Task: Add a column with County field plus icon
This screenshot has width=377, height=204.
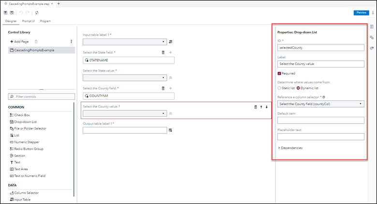Action: (171, 88)
